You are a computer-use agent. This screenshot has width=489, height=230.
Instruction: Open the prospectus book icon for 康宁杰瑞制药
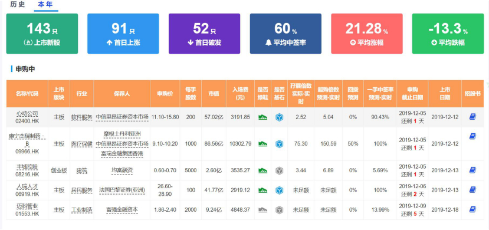472,136
